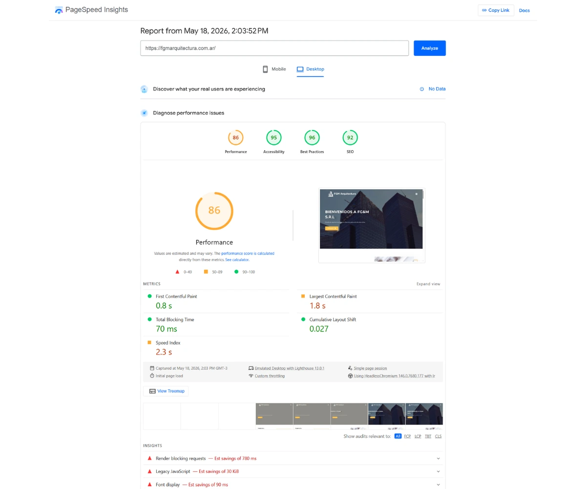Click the calendar icon beside Captured at
This screenshot has height=489, width=586.
coord(152,368)
